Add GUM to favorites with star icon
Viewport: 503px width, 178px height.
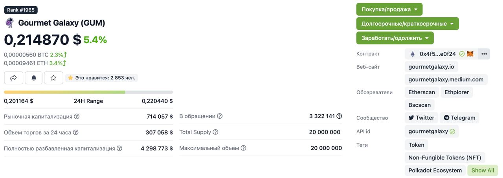coord(53,78)
